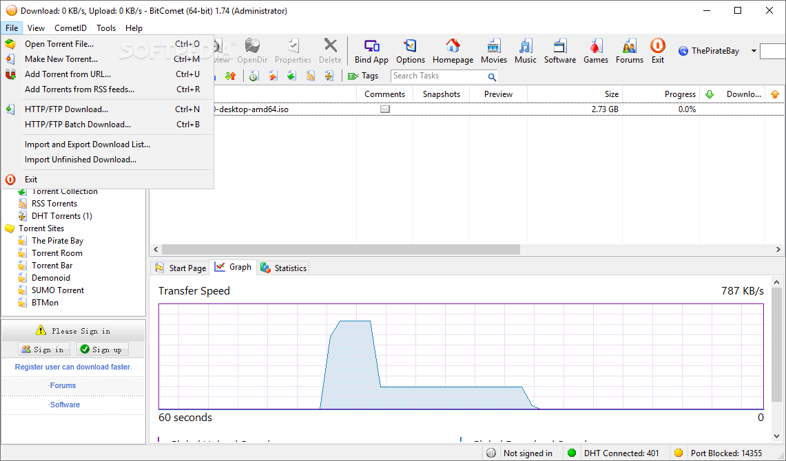Screen dimensions: 786x461
Task: Select Add Torrent from URL menu entry
Action: [x=107, y=74]
